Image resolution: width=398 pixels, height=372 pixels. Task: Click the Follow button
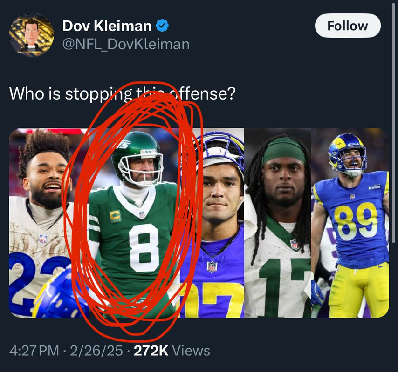click(348, 26)
